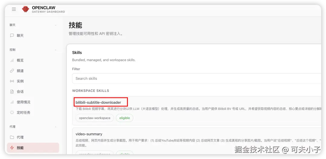Image resolution: width=326 pixels, height=159 pixels.
Task: Open the 代理 agents page
Action: pyautogui.click(x=33, y=137)
